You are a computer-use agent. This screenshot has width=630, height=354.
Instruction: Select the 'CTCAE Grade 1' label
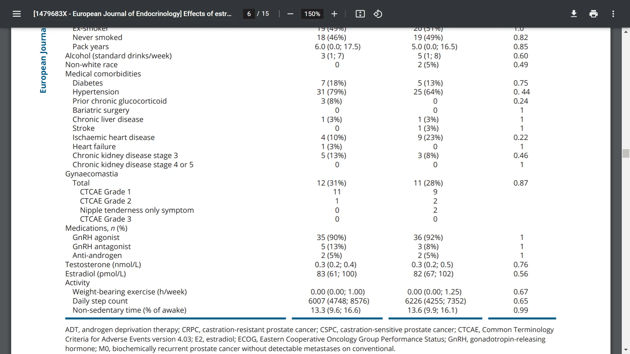click(x=105, y=192)
